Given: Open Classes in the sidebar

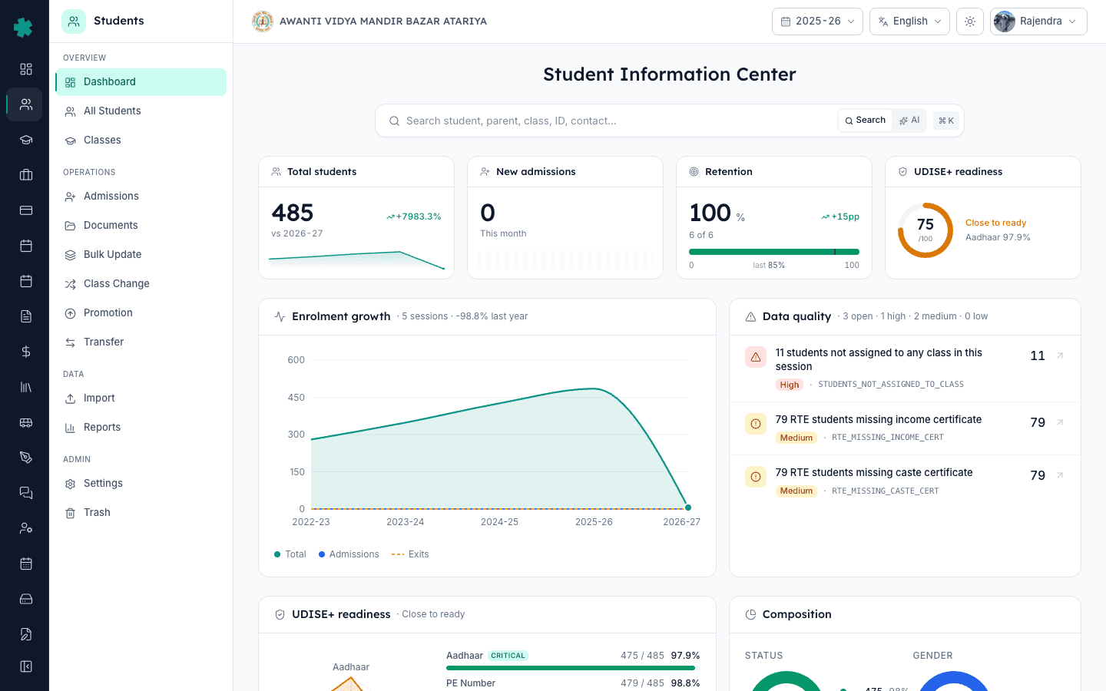Looking at the screenshot, I should [141, 141].
